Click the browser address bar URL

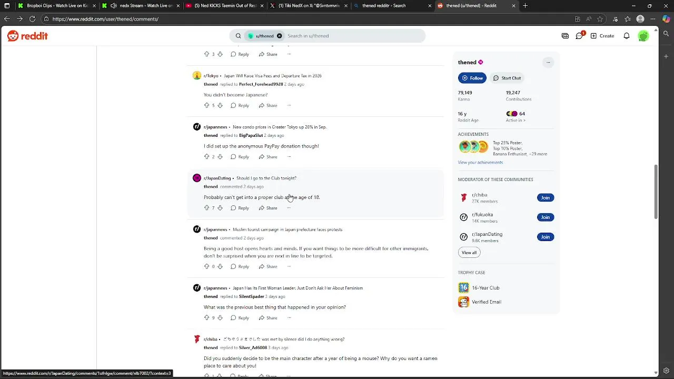(x=105, y=19)
